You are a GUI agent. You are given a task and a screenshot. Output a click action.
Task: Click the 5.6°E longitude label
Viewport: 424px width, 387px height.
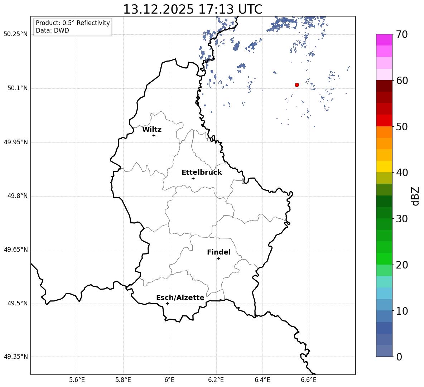tap(77, 380)
